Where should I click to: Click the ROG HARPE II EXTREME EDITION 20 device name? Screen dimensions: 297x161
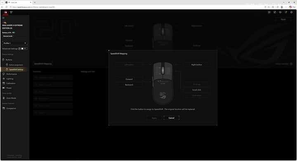tap(12, 27)
